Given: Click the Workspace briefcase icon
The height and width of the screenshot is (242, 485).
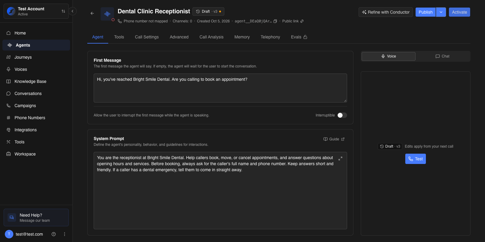Looking at the screenshot, I should coord(8,154).
